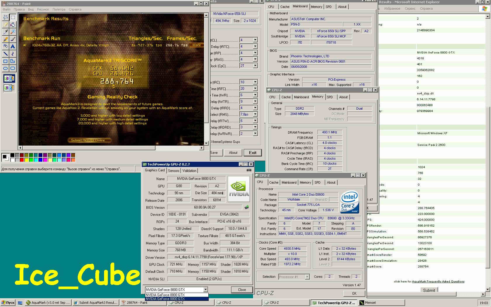This screenshot has width=491, height=307.
Task: Choose the straight Line tool
Action: (x=6, y=54)
